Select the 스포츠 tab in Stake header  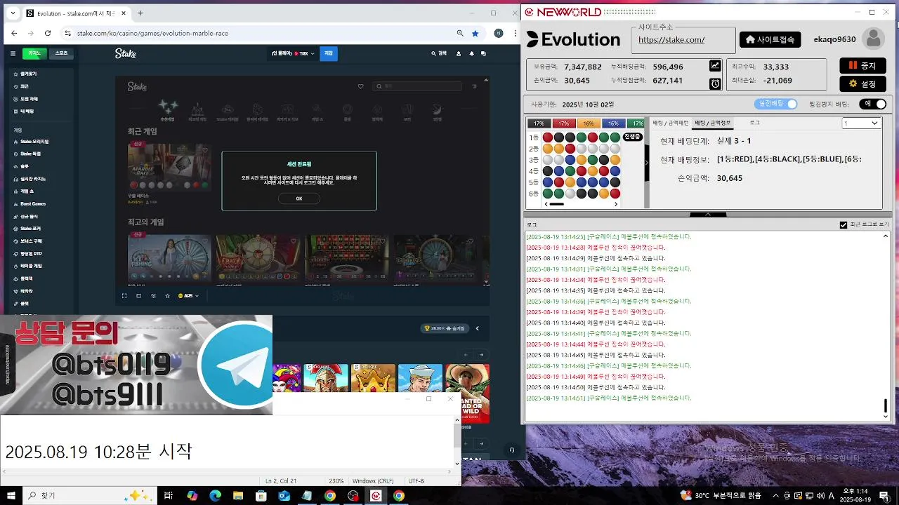coord(62,53)
